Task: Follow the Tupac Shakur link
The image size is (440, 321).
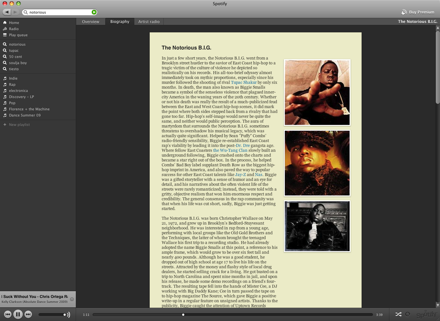Action: tap(244, 83)
